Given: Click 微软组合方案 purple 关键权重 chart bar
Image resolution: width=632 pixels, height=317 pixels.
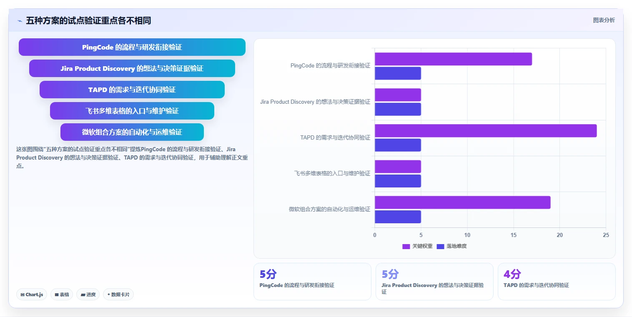Looking at the screenshot, I should tap(462, 202).
